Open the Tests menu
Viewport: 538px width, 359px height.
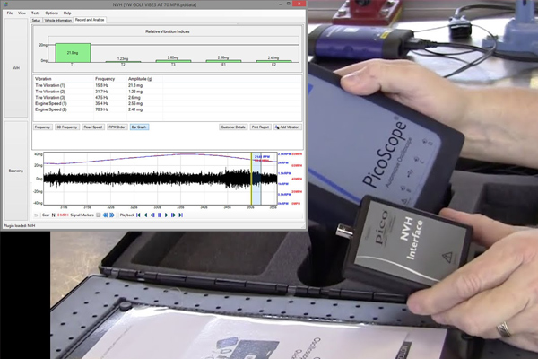click(x=35, y=13)
